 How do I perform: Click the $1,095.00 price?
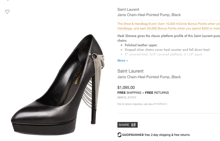pos(126,88)
